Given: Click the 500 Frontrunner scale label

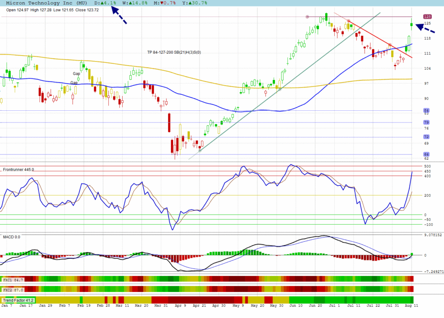Looking at the screenshot, I should click(428, 166).
